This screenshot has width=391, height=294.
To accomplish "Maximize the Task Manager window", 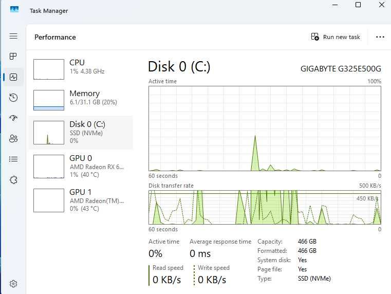I will pyautogui.click(x=358, y=5).
